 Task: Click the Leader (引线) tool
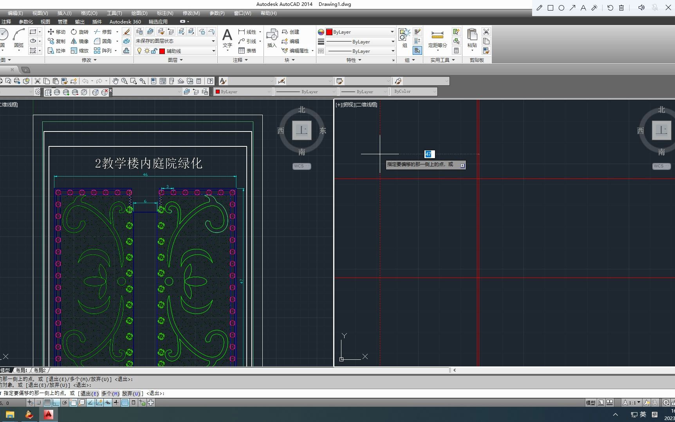[x=247, y=41]
